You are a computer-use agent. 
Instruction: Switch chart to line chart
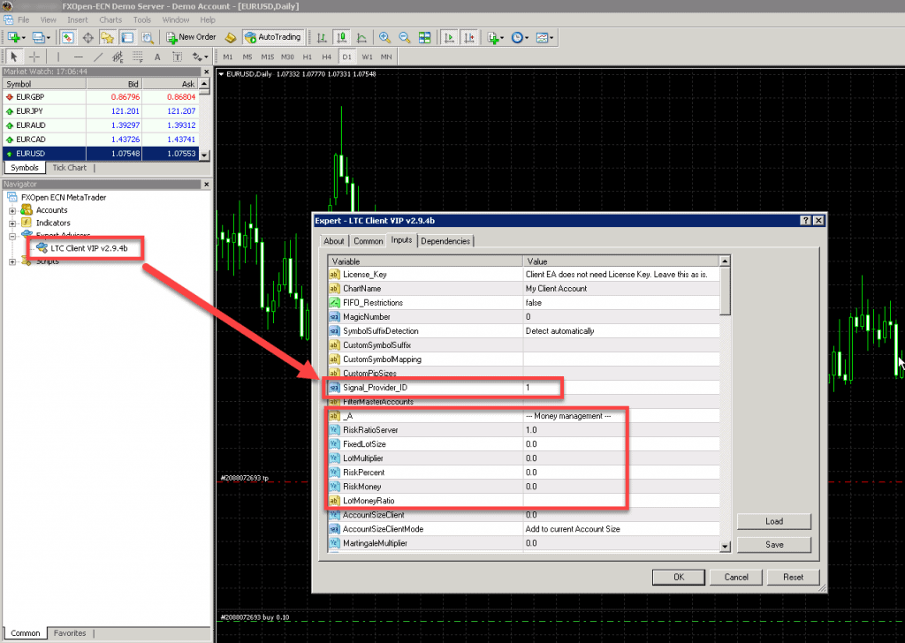tap(361, 37)
